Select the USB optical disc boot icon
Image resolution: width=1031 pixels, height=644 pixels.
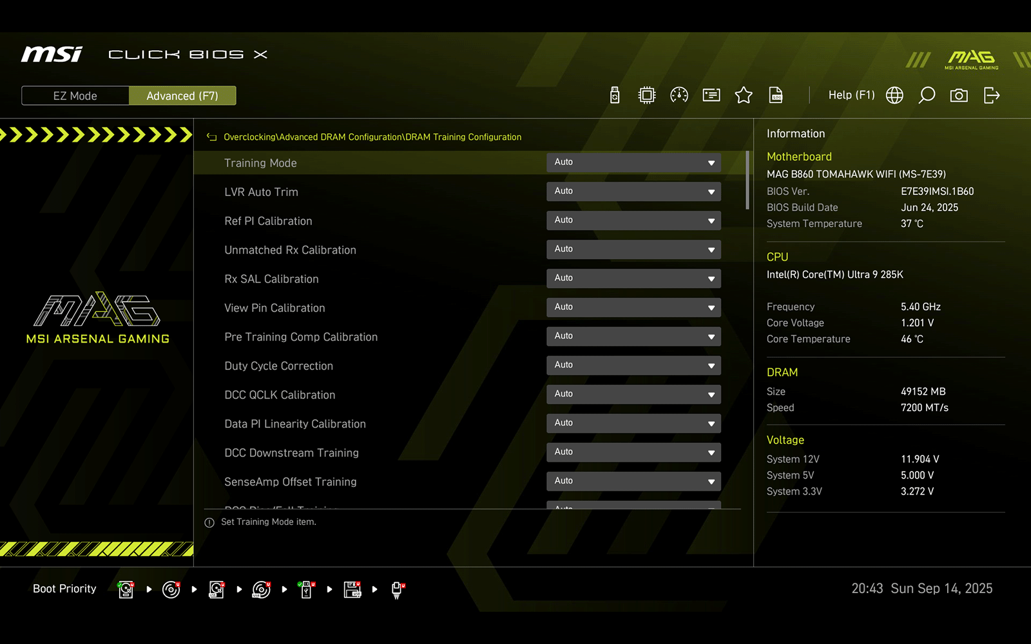262,589
